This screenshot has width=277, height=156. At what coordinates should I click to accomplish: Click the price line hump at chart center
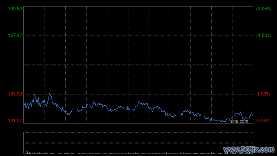click(x=139, y=102)
